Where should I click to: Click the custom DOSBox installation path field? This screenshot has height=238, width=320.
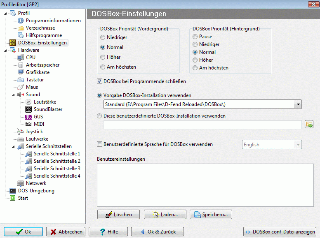(202, 125)
